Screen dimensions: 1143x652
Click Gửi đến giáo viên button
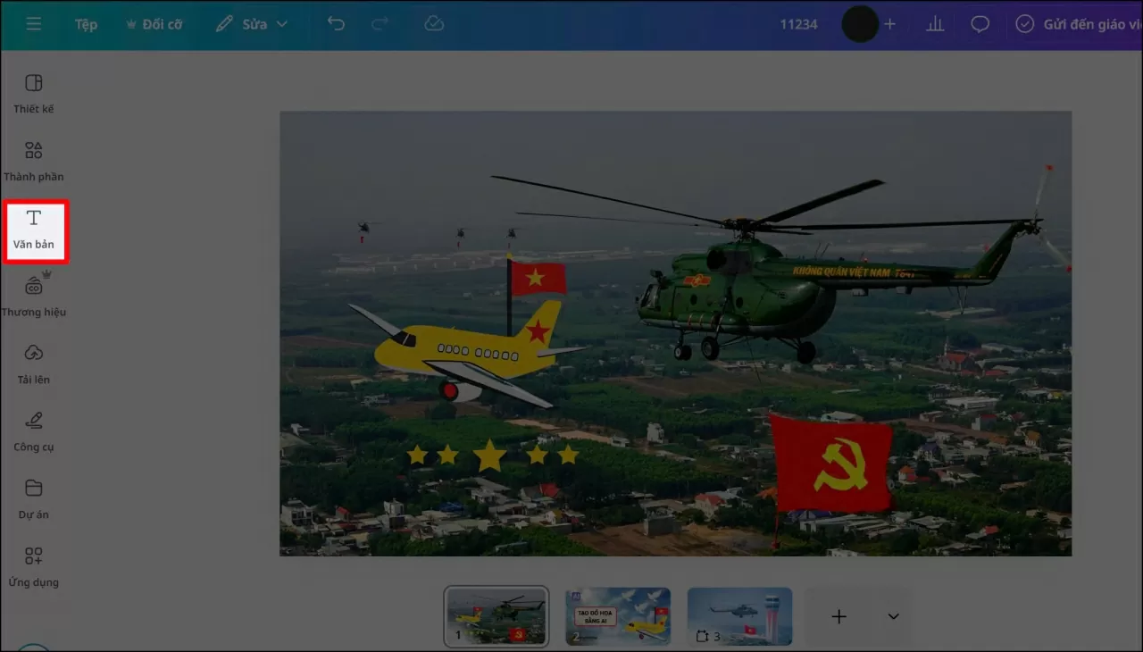tap(1076, 24)
